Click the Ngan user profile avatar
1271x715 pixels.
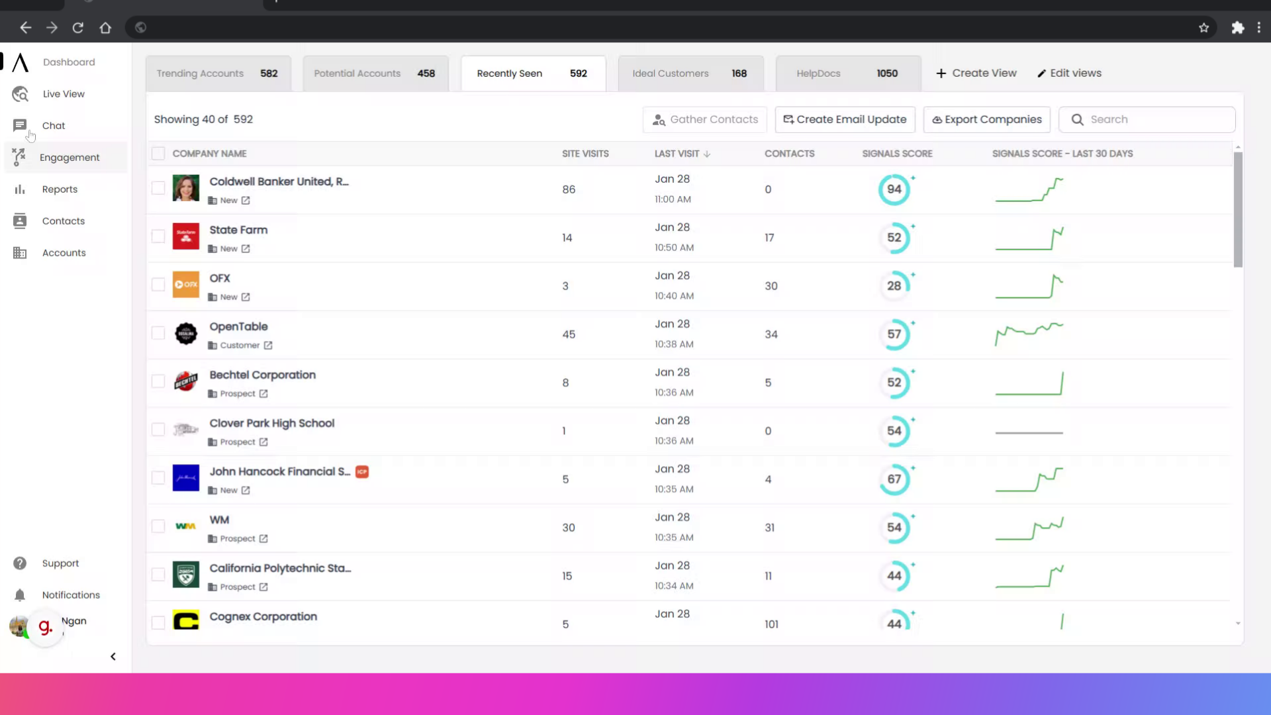[x=19, y=626]
